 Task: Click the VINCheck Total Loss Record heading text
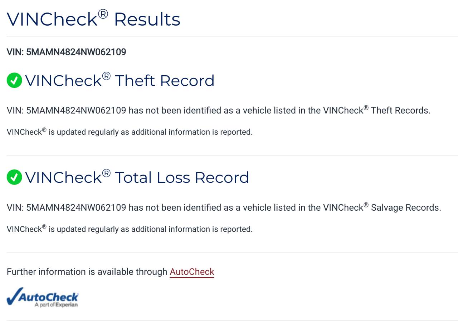pyautogui.click(x=137, y=177)
